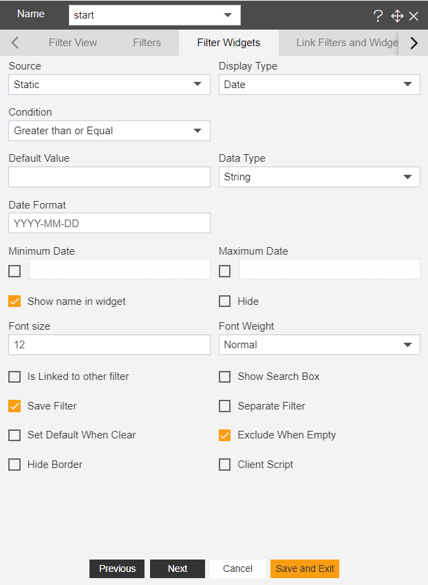Expand the Name dropdown arrow

(228, 15)
